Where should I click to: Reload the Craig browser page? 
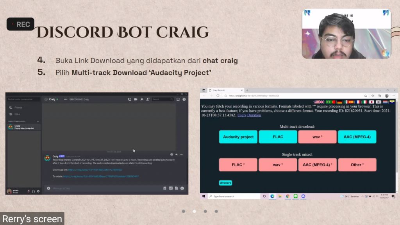coord(218,96)
